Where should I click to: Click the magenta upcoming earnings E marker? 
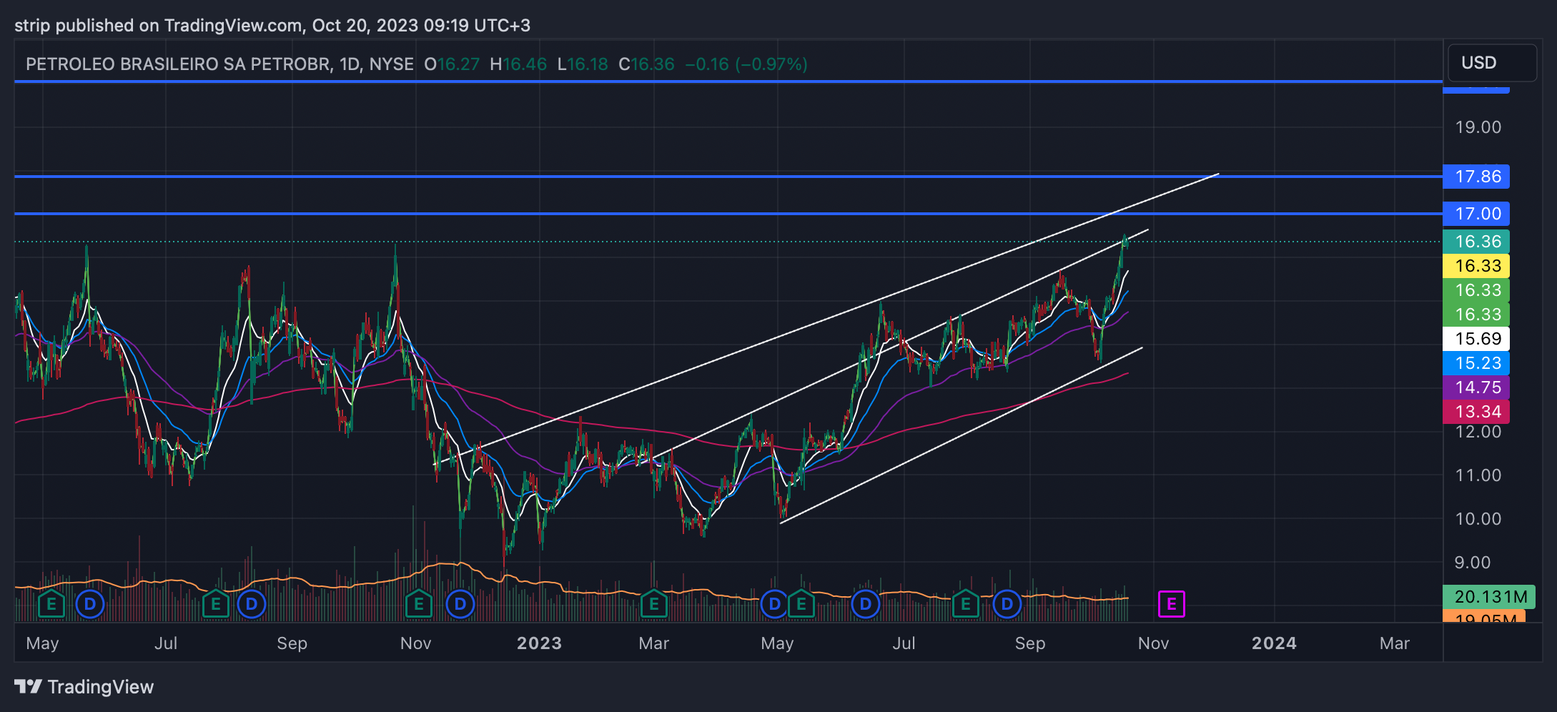[1171, 604]
